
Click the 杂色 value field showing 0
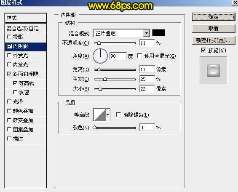[x=147, y=128]
